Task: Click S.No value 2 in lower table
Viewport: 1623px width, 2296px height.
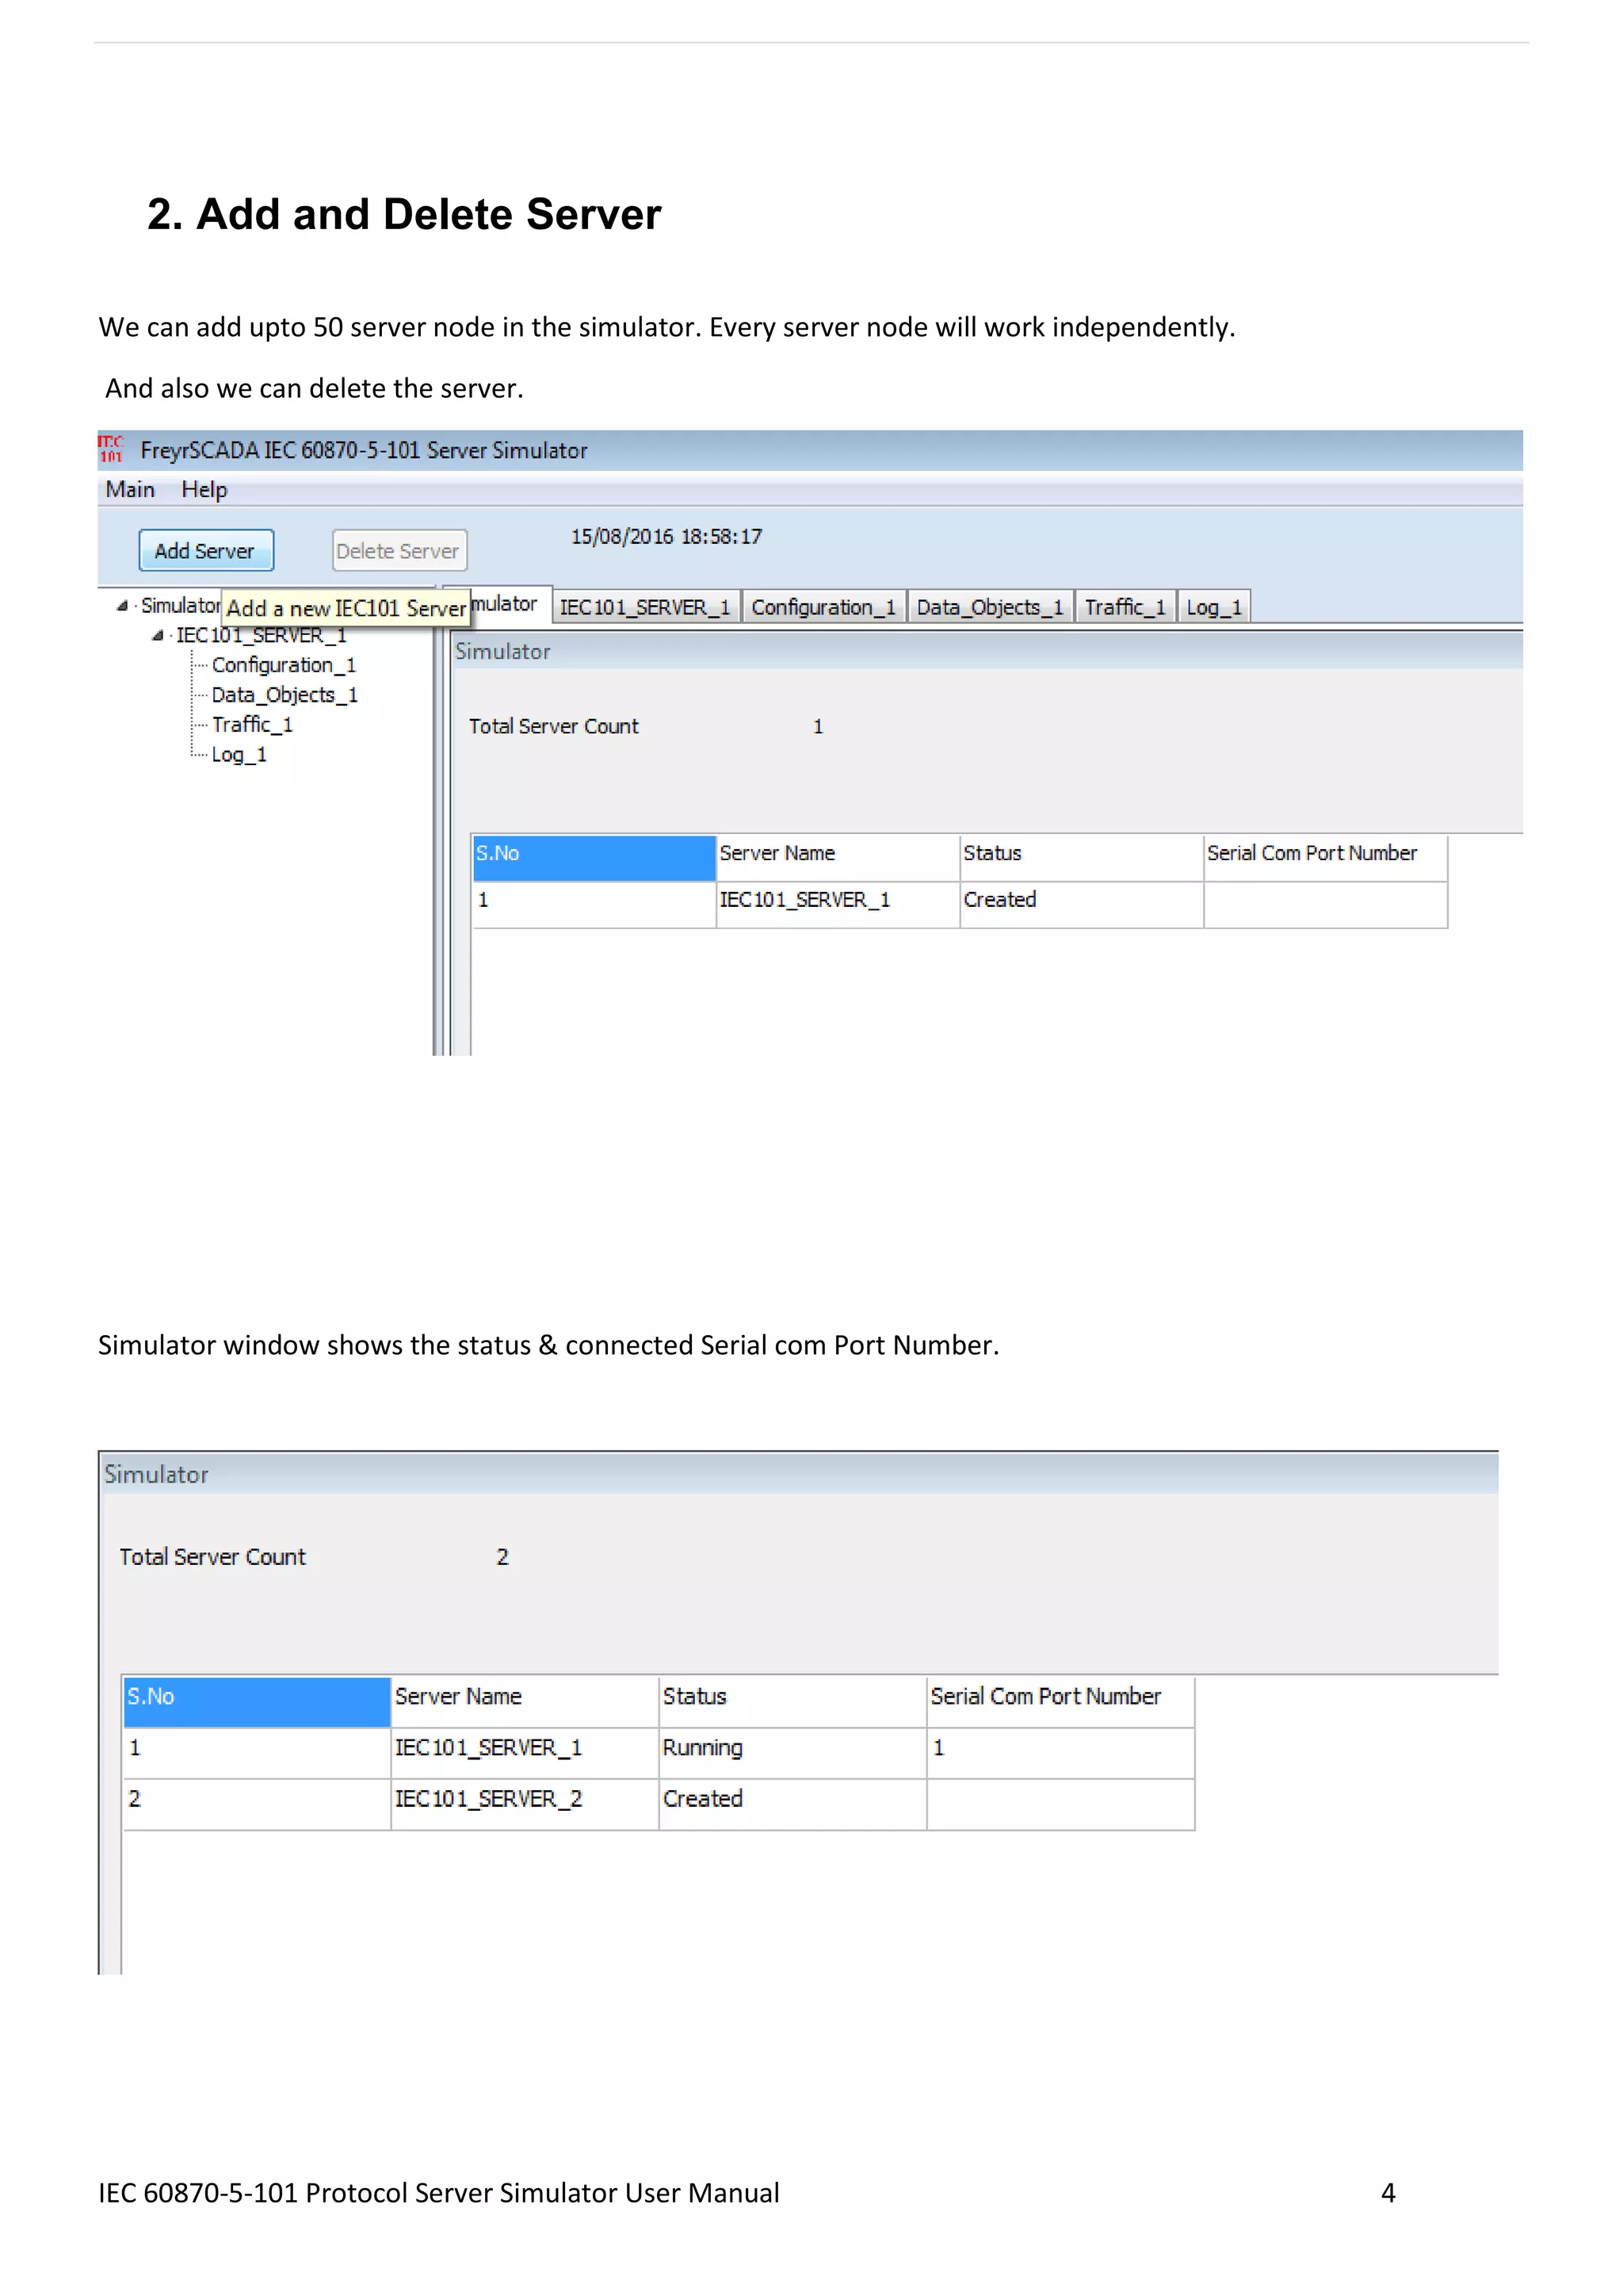Action: point(257,1804)
